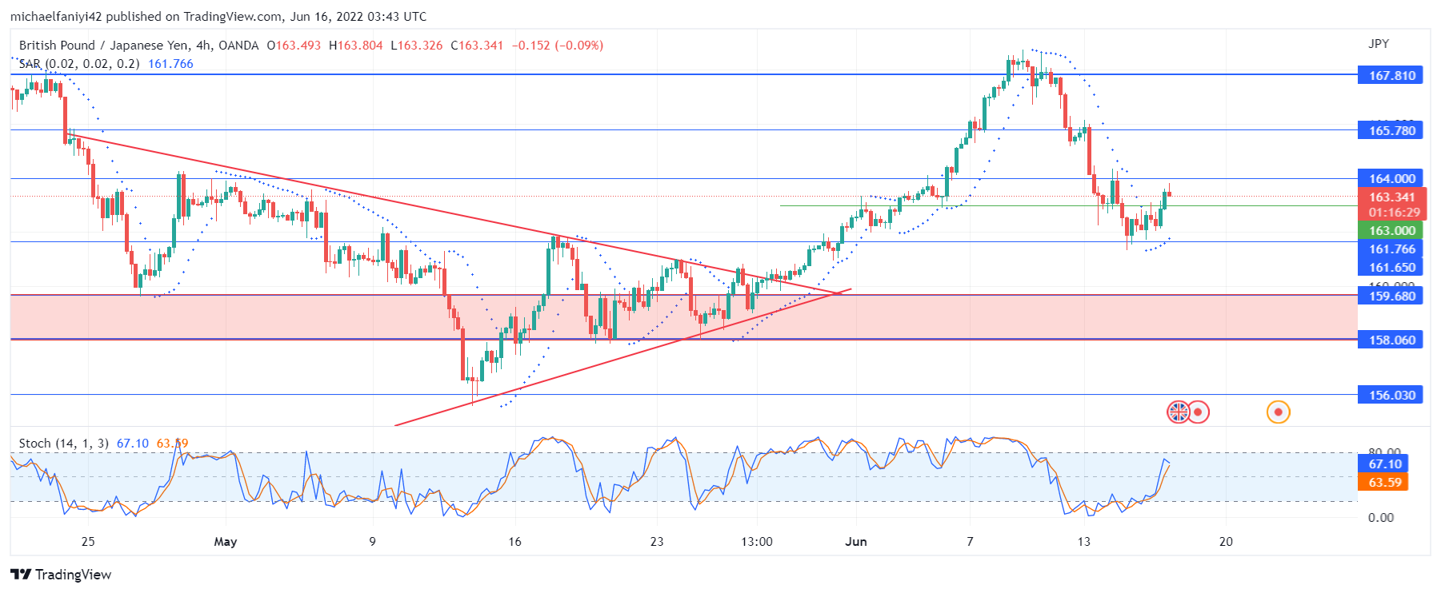Click the '25' date axis label
Image resolution: width=1441 pixels, height=593 pixels.
(88, 542)
